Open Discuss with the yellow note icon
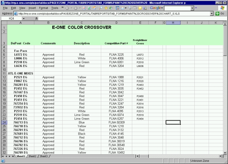 pyautogui.click(x=140, y=8)
